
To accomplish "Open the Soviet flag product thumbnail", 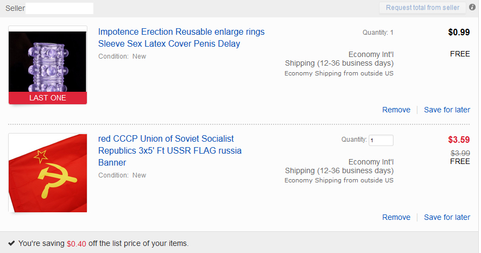I will (x=48, y=173).
